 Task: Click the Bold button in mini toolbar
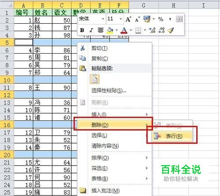(82, 30)
